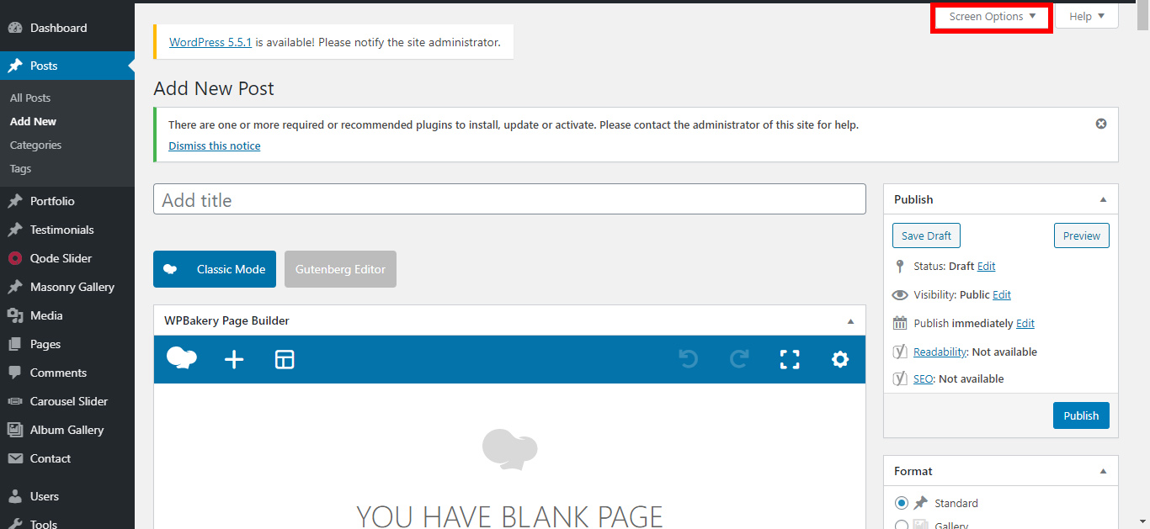Open Add New submenu item
The width and height of the screenshot is (1150, 529).
[x=34, y=121]
